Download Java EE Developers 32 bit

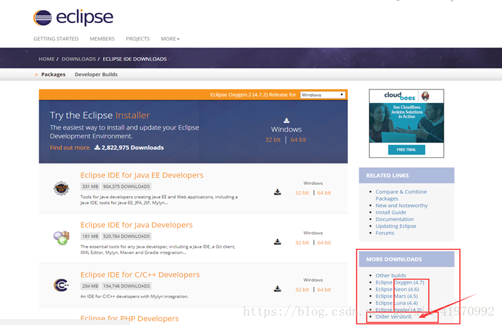click(302, 193)
